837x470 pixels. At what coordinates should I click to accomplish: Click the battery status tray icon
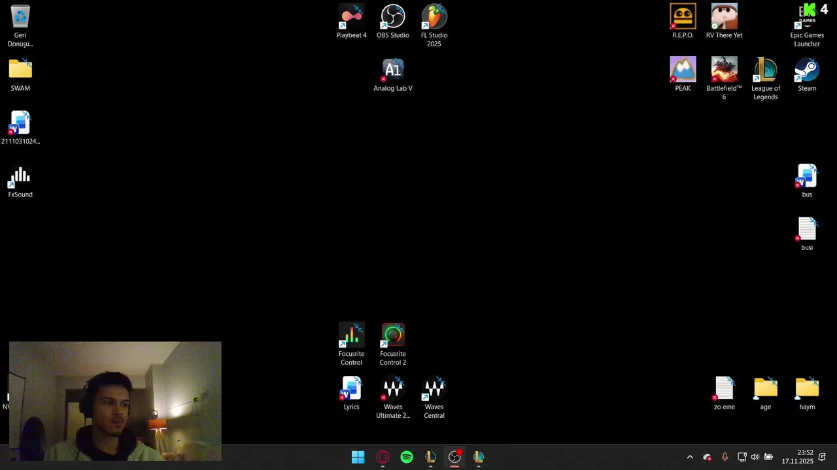pos(768,457)
